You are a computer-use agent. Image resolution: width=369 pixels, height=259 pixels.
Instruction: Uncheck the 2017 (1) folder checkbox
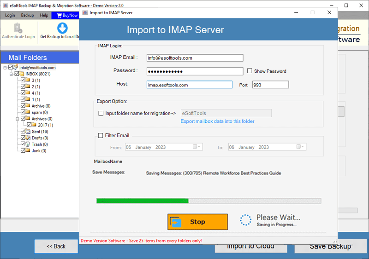pos(29,125)
